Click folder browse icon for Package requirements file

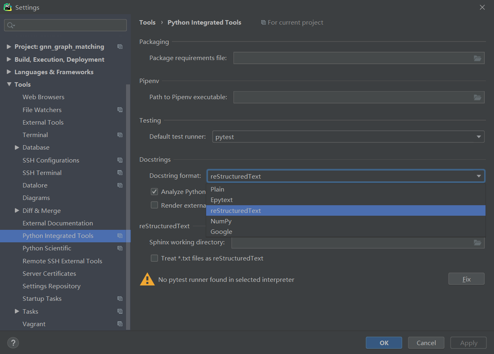(x=477, y=58)
